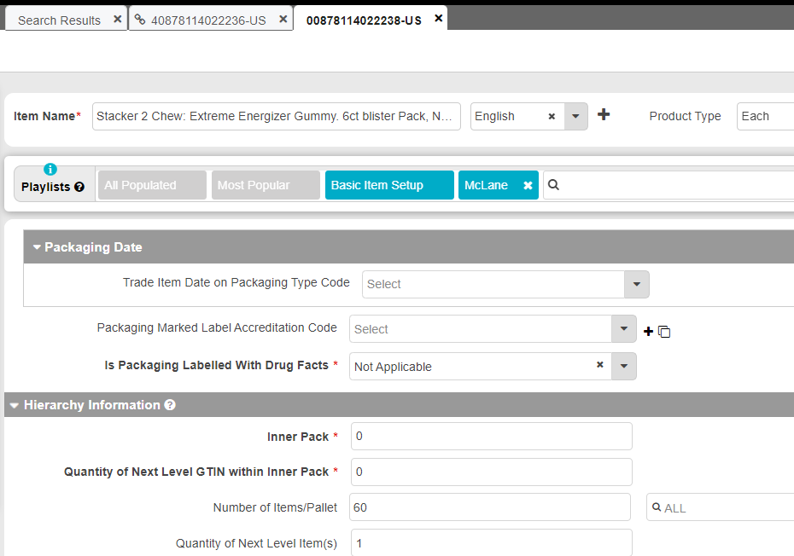
Task: Select the Most Popular playlist
Action: [x=266, y=185]
